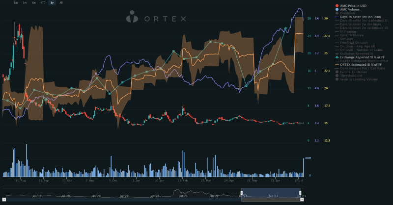This screenshot has width=393, height=205.
Task: Grab the navigator left range handle
Action: [242, 193]
